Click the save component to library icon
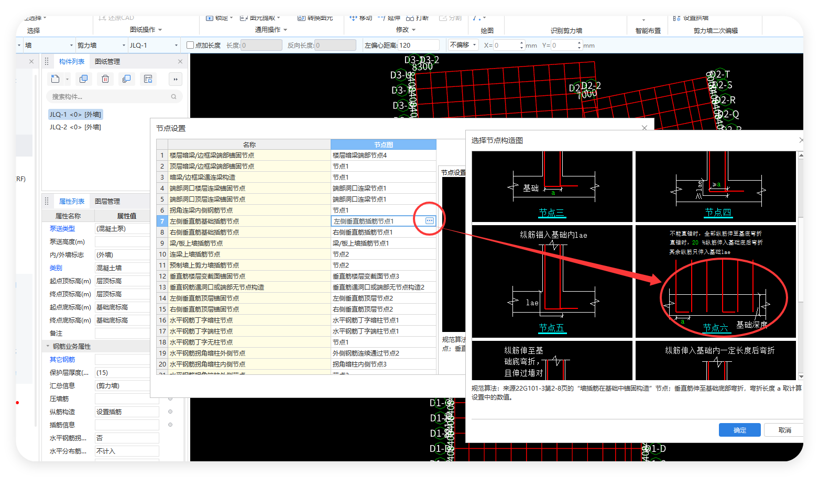The height and width of the screenshot is (477, 819). pyautogui.click(x=148, y=79)
